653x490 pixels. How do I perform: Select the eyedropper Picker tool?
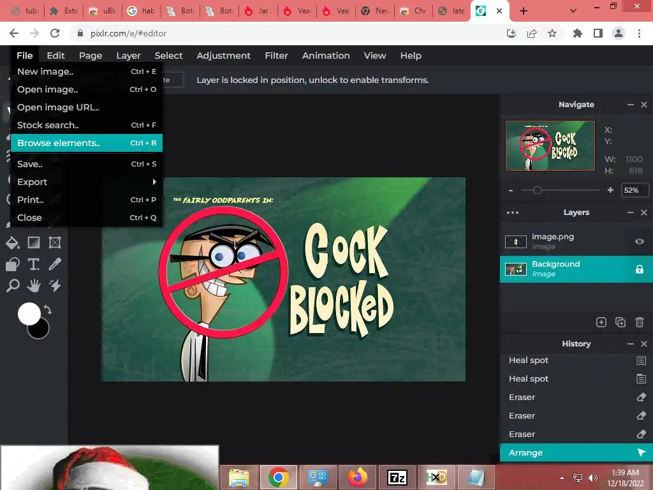pos(55,264)
